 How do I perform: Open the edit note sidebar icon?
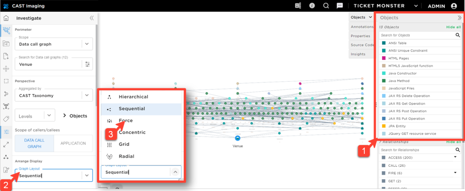6,170
